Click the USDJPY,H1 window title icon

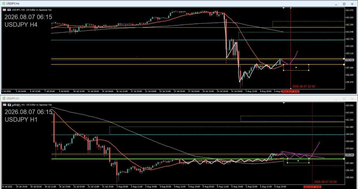point(3,99)
